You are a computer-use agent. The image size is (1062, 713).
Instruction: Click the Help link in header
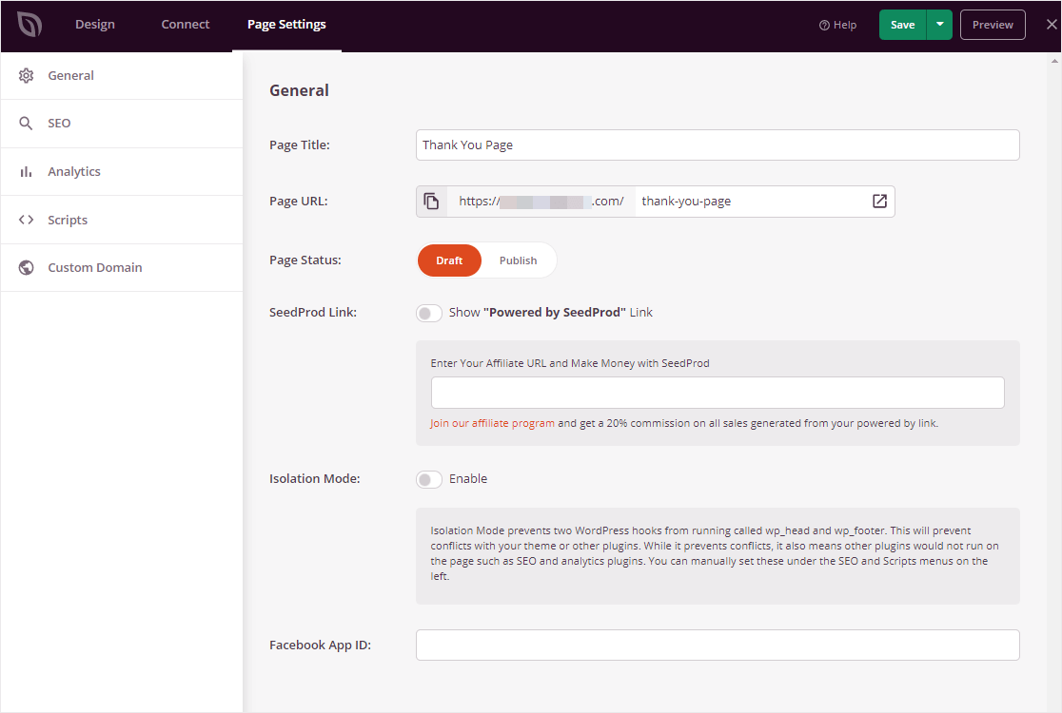coord(837,25)
